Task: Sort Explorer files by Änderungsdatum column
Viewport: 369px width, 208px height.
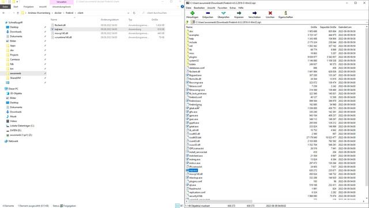Action: tap(110, 20)
